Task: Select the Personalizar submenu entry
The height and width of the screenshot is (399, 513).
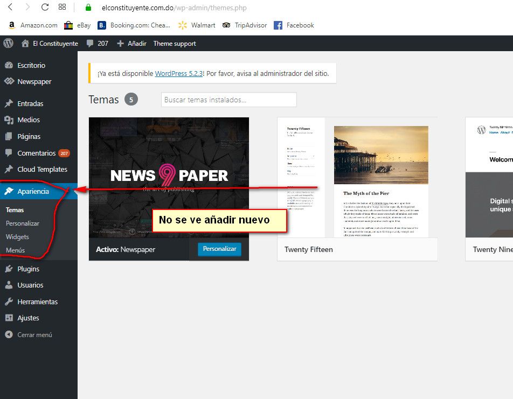Action: pyautogui.click(x=23, y=223)
